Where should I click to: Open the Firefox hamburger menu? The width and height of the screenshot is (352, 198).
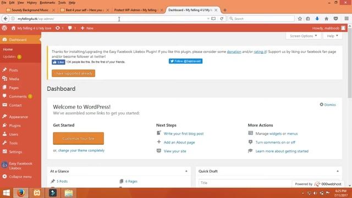point(346,19)
